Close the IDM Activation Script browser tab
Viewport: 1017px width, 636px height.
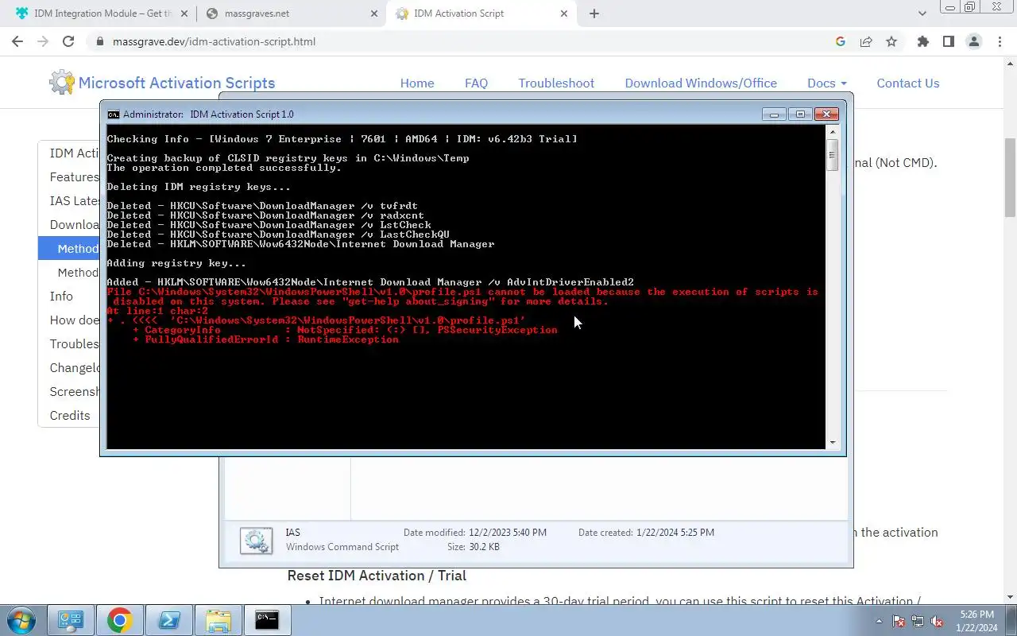tap(565, 14)
